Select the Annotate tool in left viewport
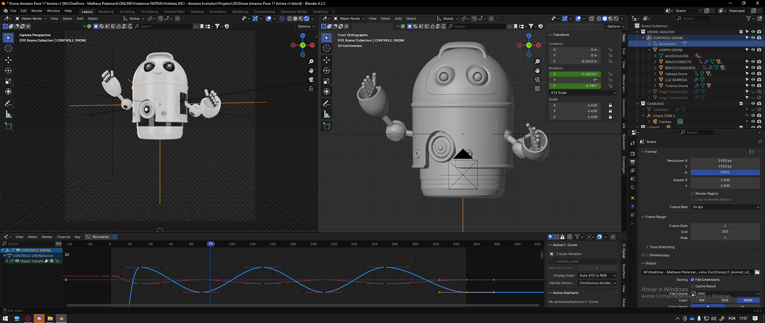Viewport: 765px width, 323px height. click(8, 104)
